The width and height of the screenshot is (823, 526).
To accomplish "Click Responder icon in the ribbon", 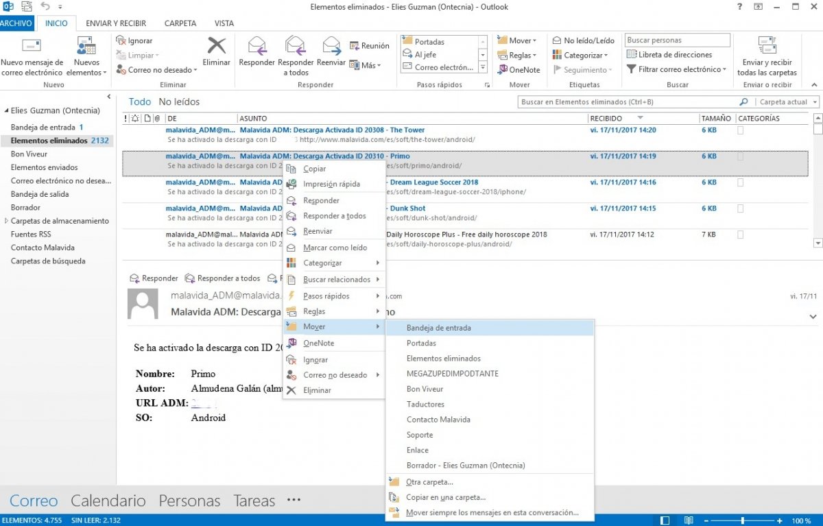I will coord(257,46).
